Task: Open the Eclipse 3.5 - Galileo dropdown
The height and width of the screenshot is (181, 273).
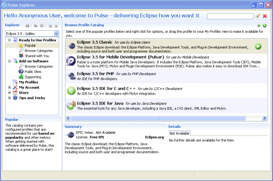Action: tap(56, 34)
